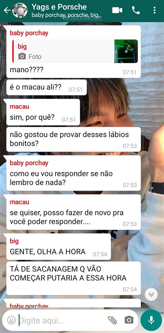The width and height of the screenshot is (164, 333).
Task: Jump to latest messages with down chevron
Action: coord(151,294)
